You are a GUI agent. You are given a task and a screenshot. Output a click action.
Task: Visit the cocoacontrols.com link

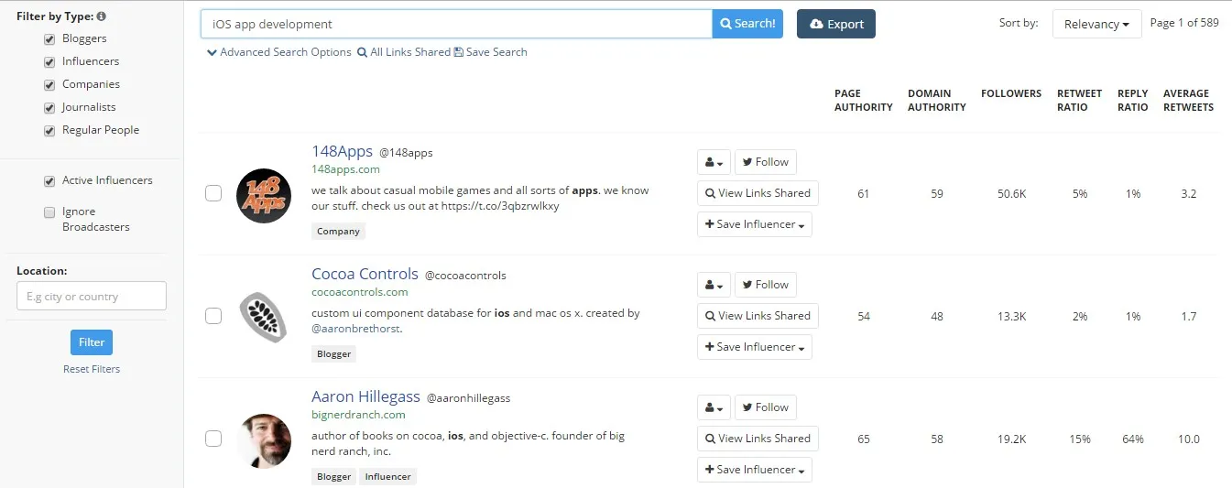[x=360, y=292]
